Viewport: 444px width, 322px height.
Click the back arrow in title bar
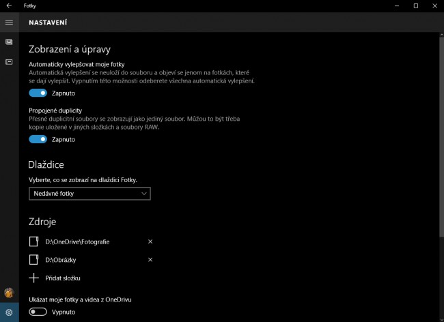[9, 5]
